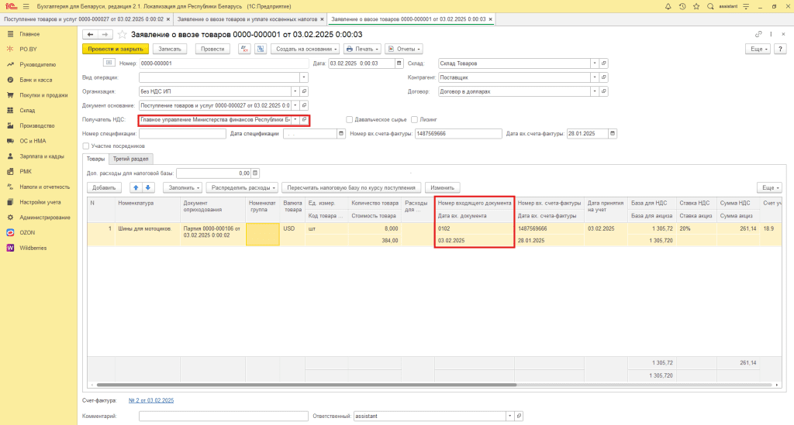Open Получатель НДС card icon
The height and width of the screenshot is (425, 794).
(x=304, y=119)
